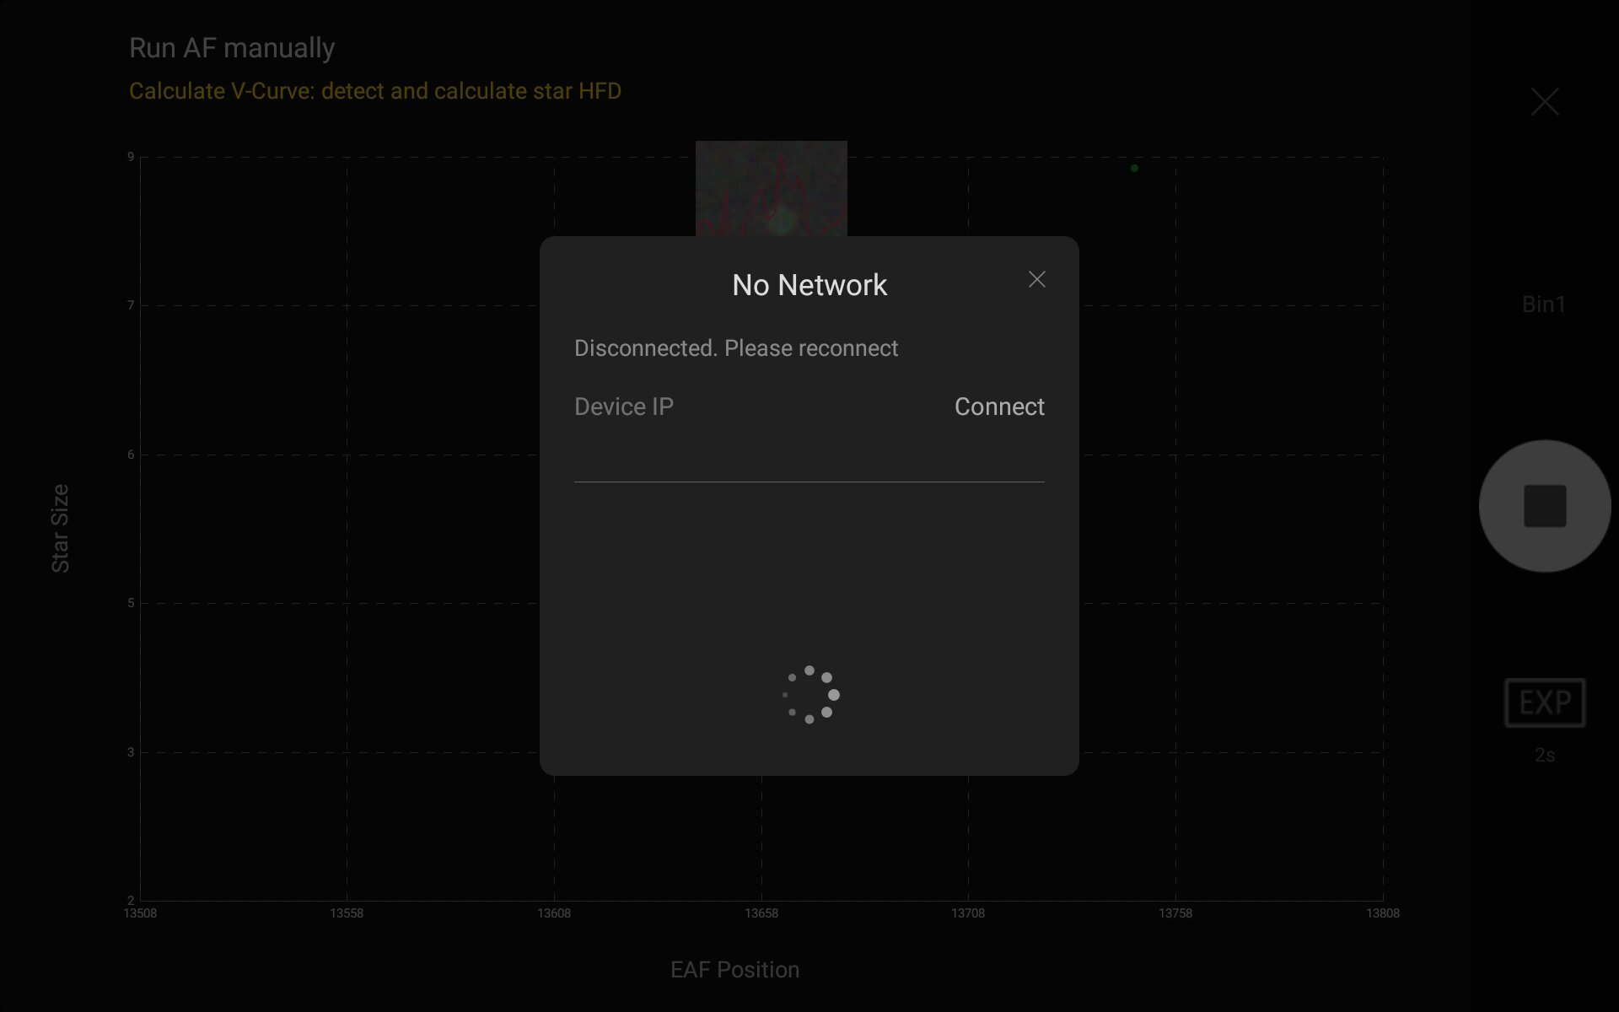This screenshot has width=1619, height=1012.
Task: Click the 13808 x-axis tick label
Action: click(1382, 913)
